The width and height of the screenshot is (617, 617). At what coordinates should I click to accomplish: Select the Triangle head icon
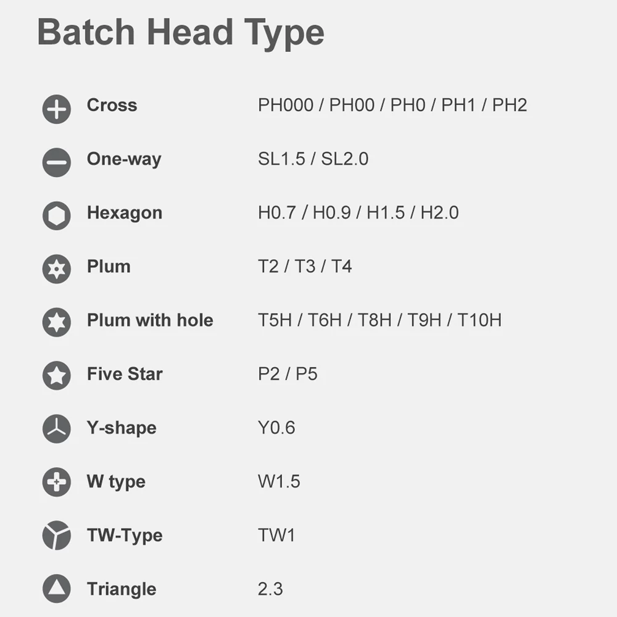(57, 589)
